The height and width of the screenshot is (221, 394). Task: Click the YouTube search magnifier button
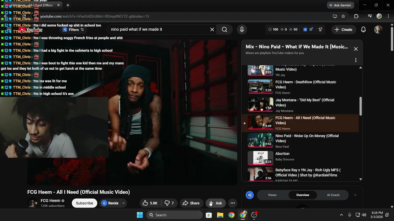pos(224,29)
